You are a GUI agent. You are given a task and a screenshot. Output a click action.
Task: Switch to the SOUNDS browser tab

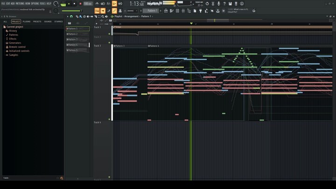point(48,21)
